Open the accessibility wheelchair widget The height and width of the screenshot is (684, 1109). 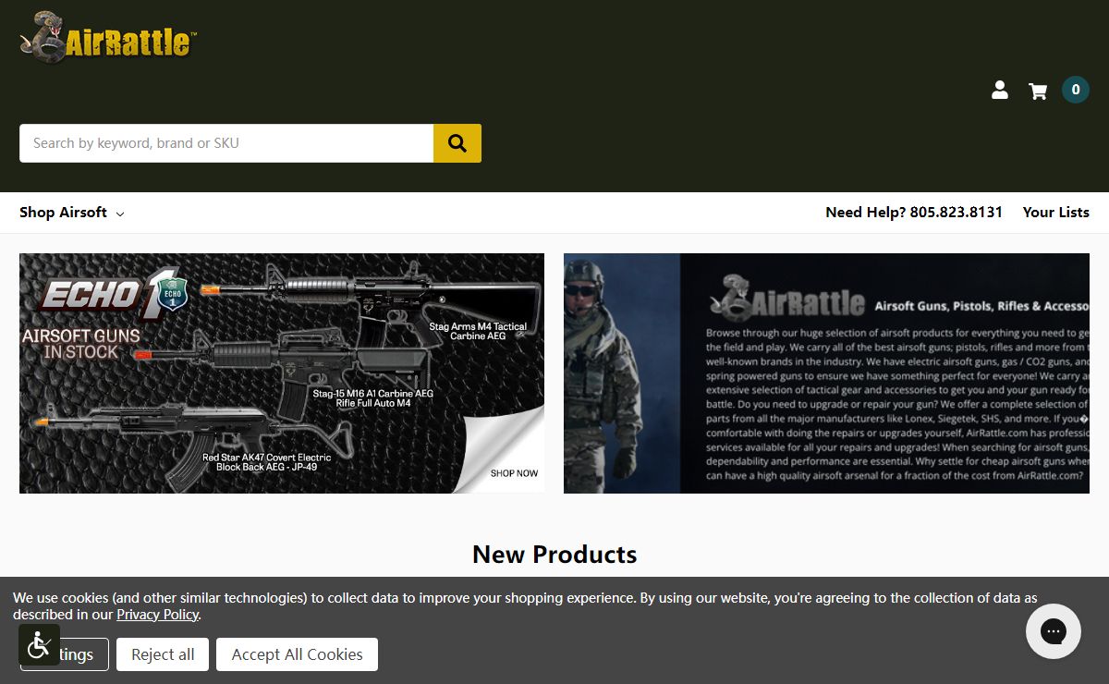(x=39, y=644)
